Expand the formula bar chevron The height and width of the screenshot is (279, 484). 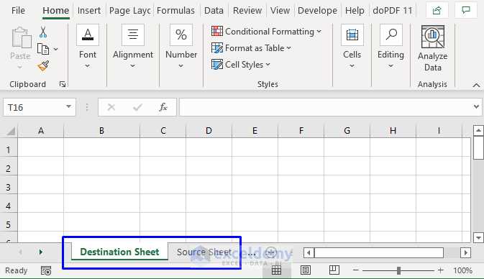476,107
